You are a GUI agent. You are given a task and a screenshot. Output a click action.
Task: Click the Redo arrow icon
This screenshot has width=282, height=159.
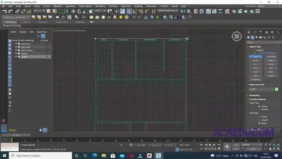click(x=11, y=11)
